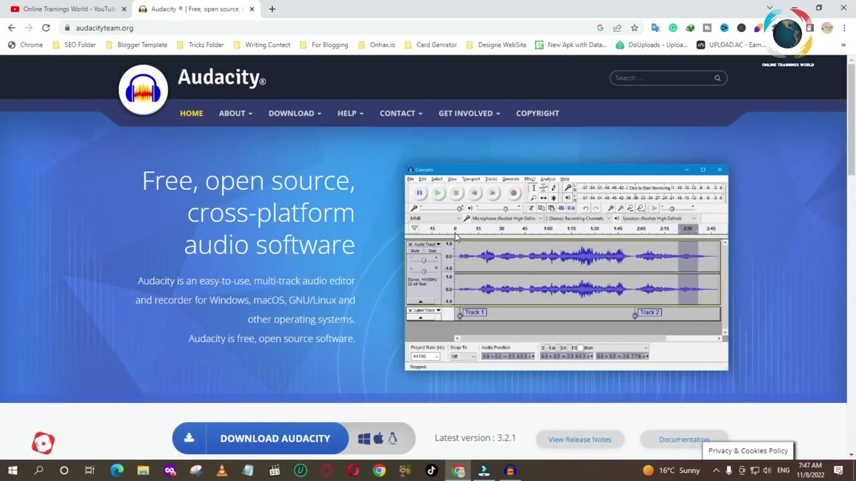Screen dimensions: 856x481
Task: Switch to the Online Trainings World YouTube tab
Action: pos(68,9)
